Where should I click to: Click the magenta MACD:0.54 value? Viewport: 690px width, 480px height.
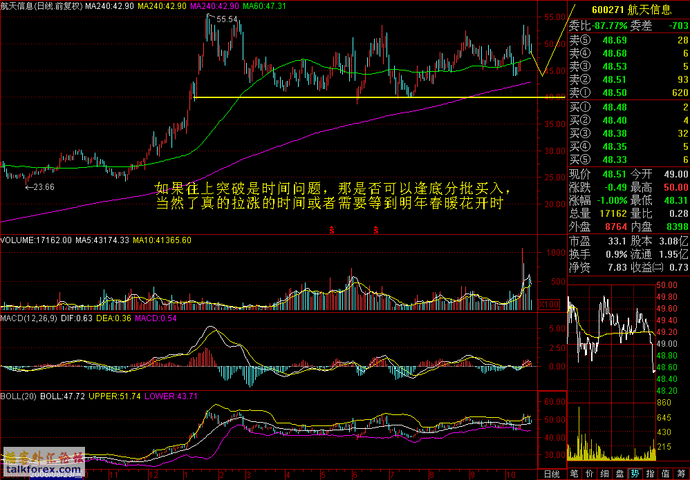156,318
